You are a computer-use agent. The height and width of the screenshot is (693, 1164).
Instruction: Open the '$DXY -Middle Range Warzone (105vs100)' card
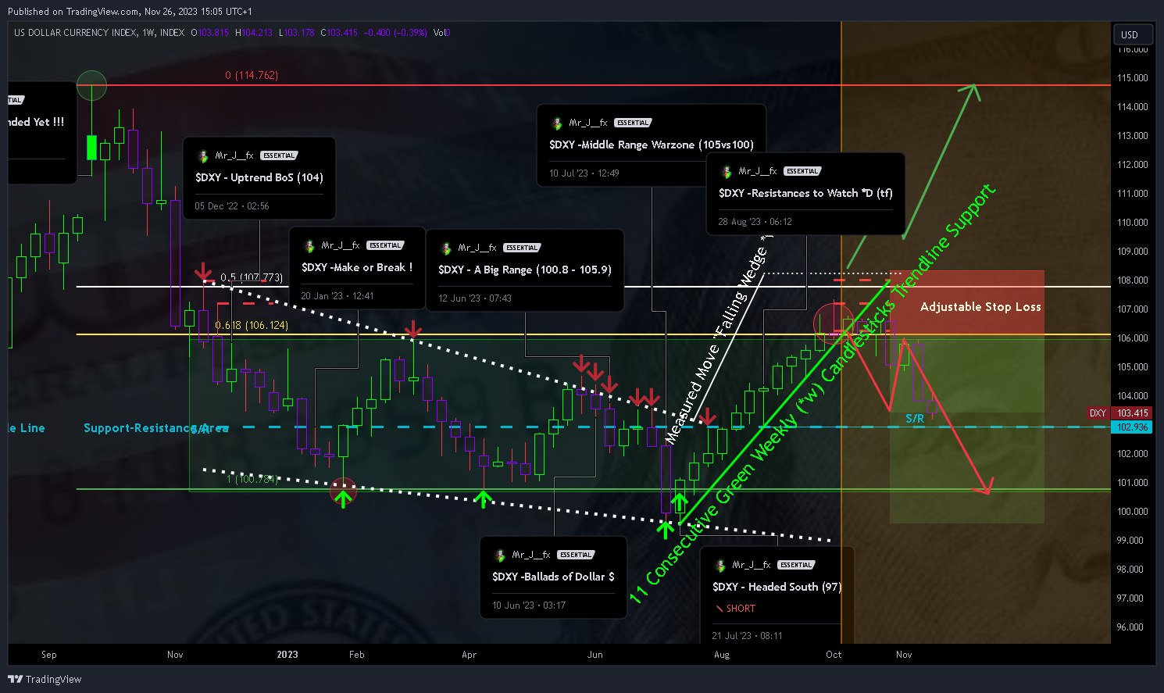[652, 145]
